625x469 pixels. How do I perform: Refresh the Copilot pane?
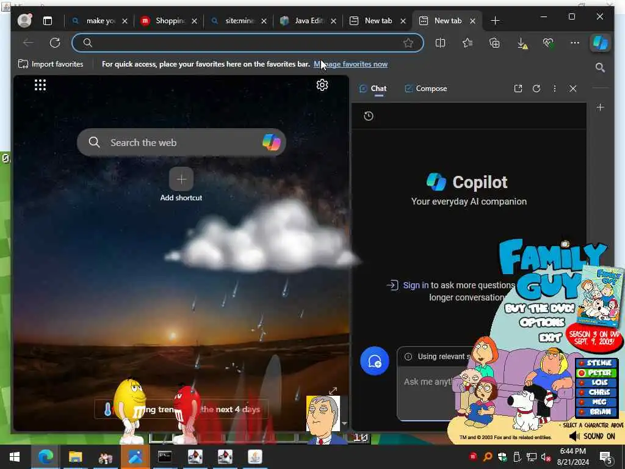536,89
